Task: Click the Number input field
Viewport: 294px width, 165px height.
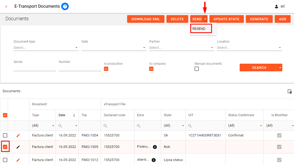Action: (80, 68)
